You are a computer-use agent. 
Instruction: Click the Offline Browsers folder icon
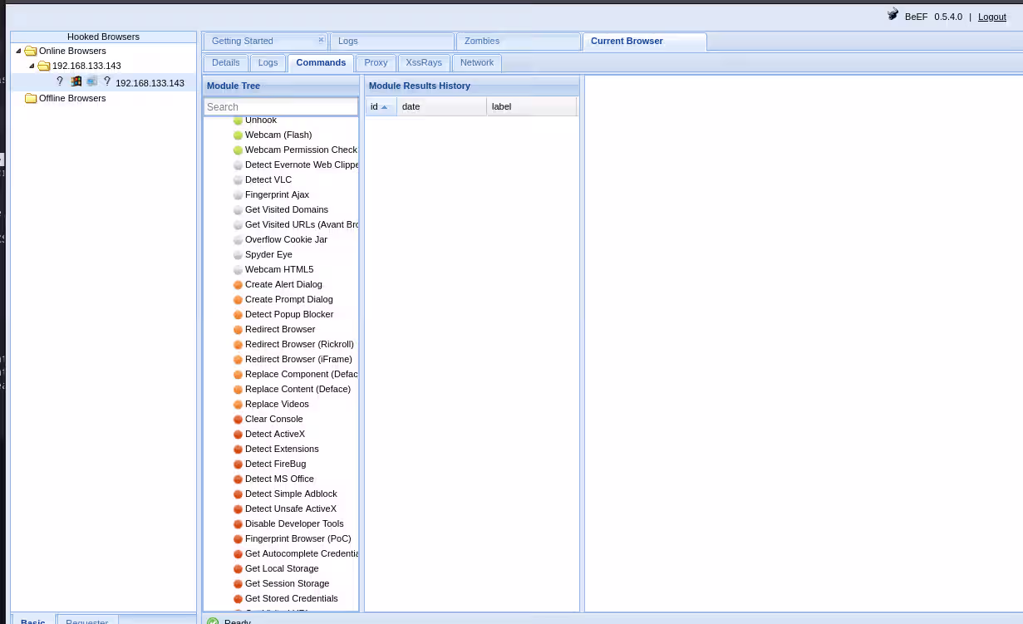point(31,98)
